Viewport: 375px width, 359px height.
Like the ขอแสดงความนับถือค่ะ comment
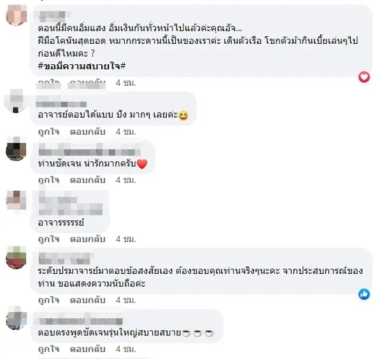point(48,300)
